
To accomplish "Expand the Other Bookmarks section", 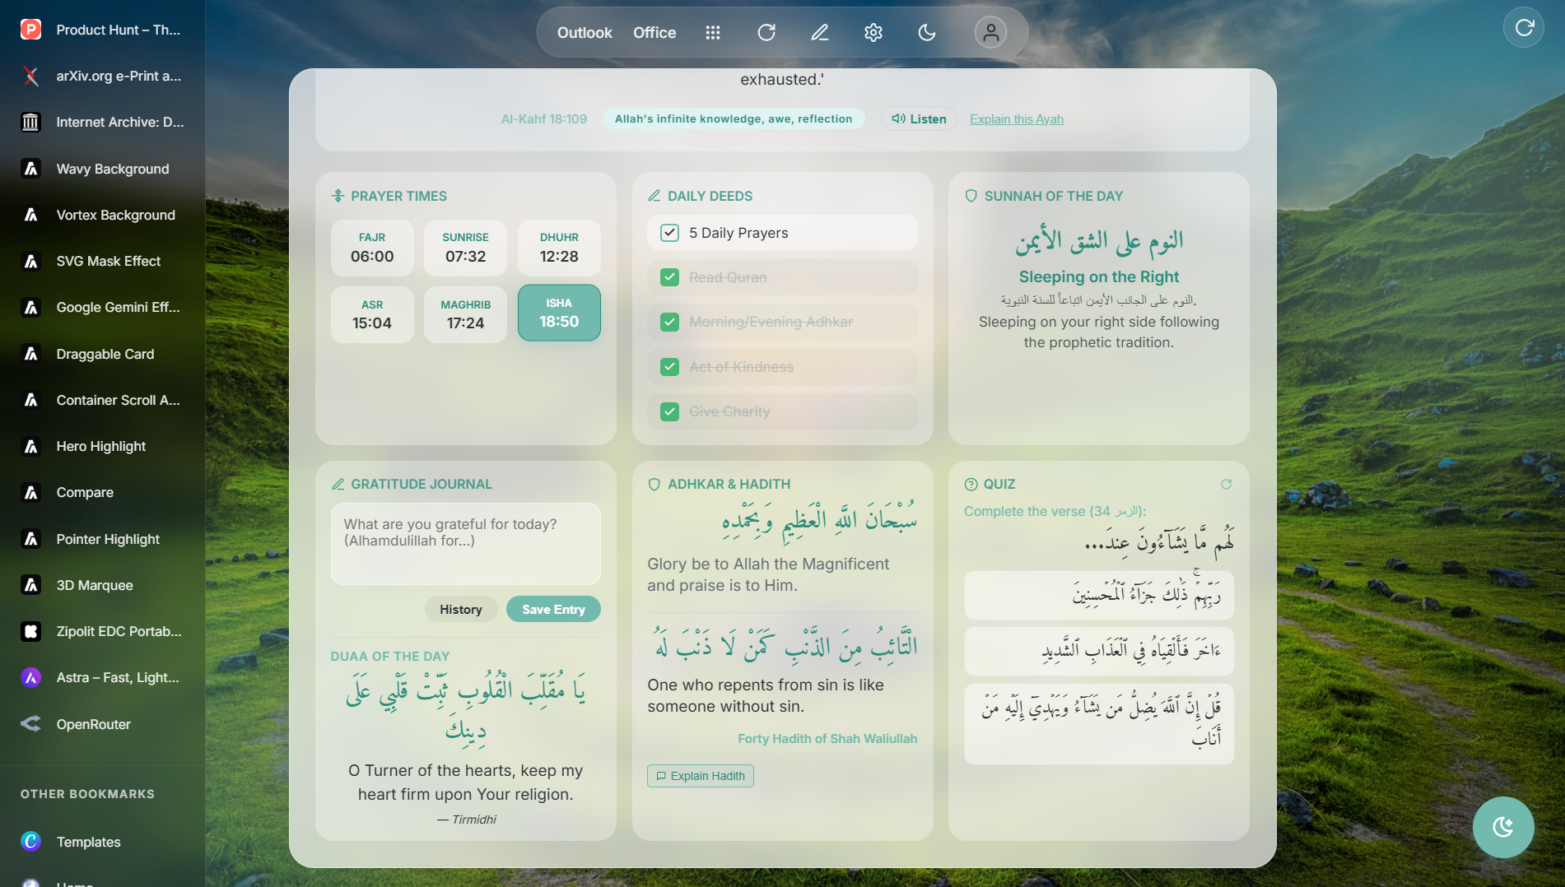I will tap(87, 793).
